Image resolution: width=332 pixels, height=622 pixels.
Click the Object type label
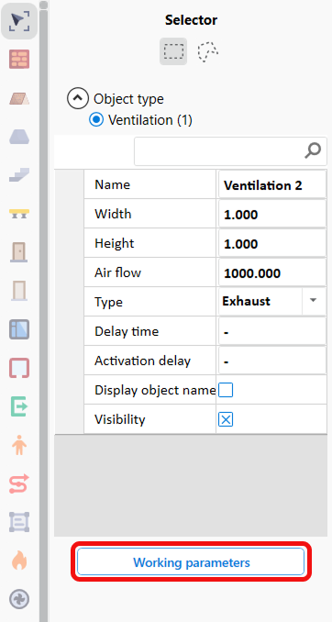(128, 99)
